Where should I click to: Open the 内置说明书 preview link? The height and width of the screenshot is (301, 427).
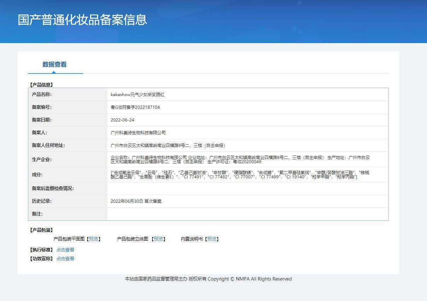(212, 239)
